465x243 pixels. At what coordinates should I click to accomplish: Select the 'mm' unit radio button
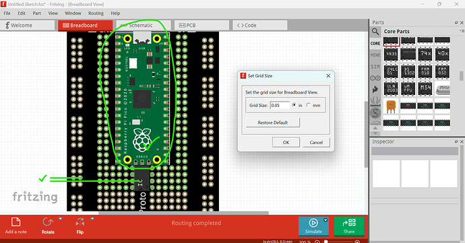(309, 105)
